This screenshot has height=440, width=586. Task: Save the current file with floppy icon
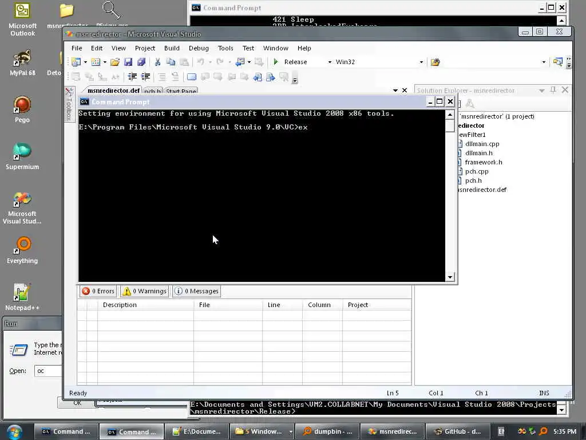click(x=128, y=62)
